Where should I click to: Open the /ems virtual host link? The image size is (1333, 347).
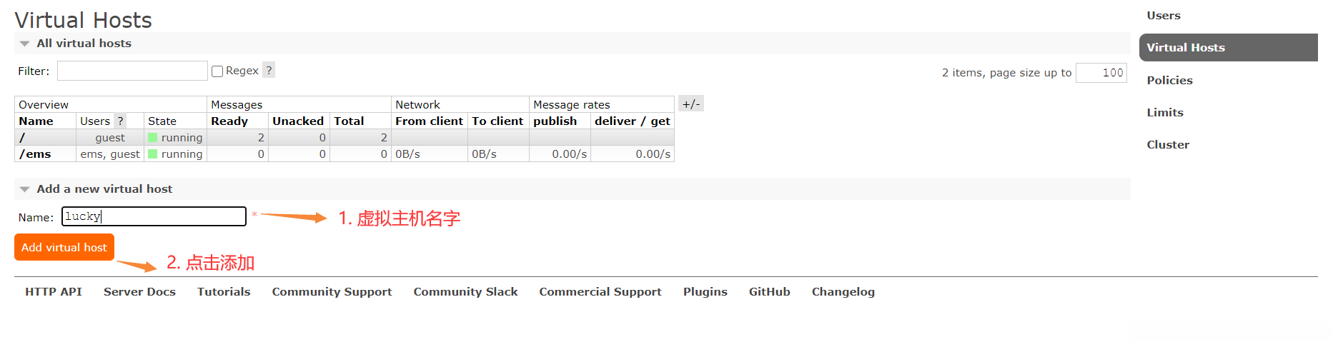(35, 154)
